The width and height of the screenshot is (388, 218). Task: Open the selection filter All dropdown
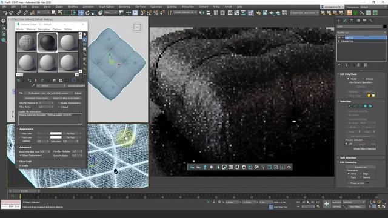(x=43, y=12)
